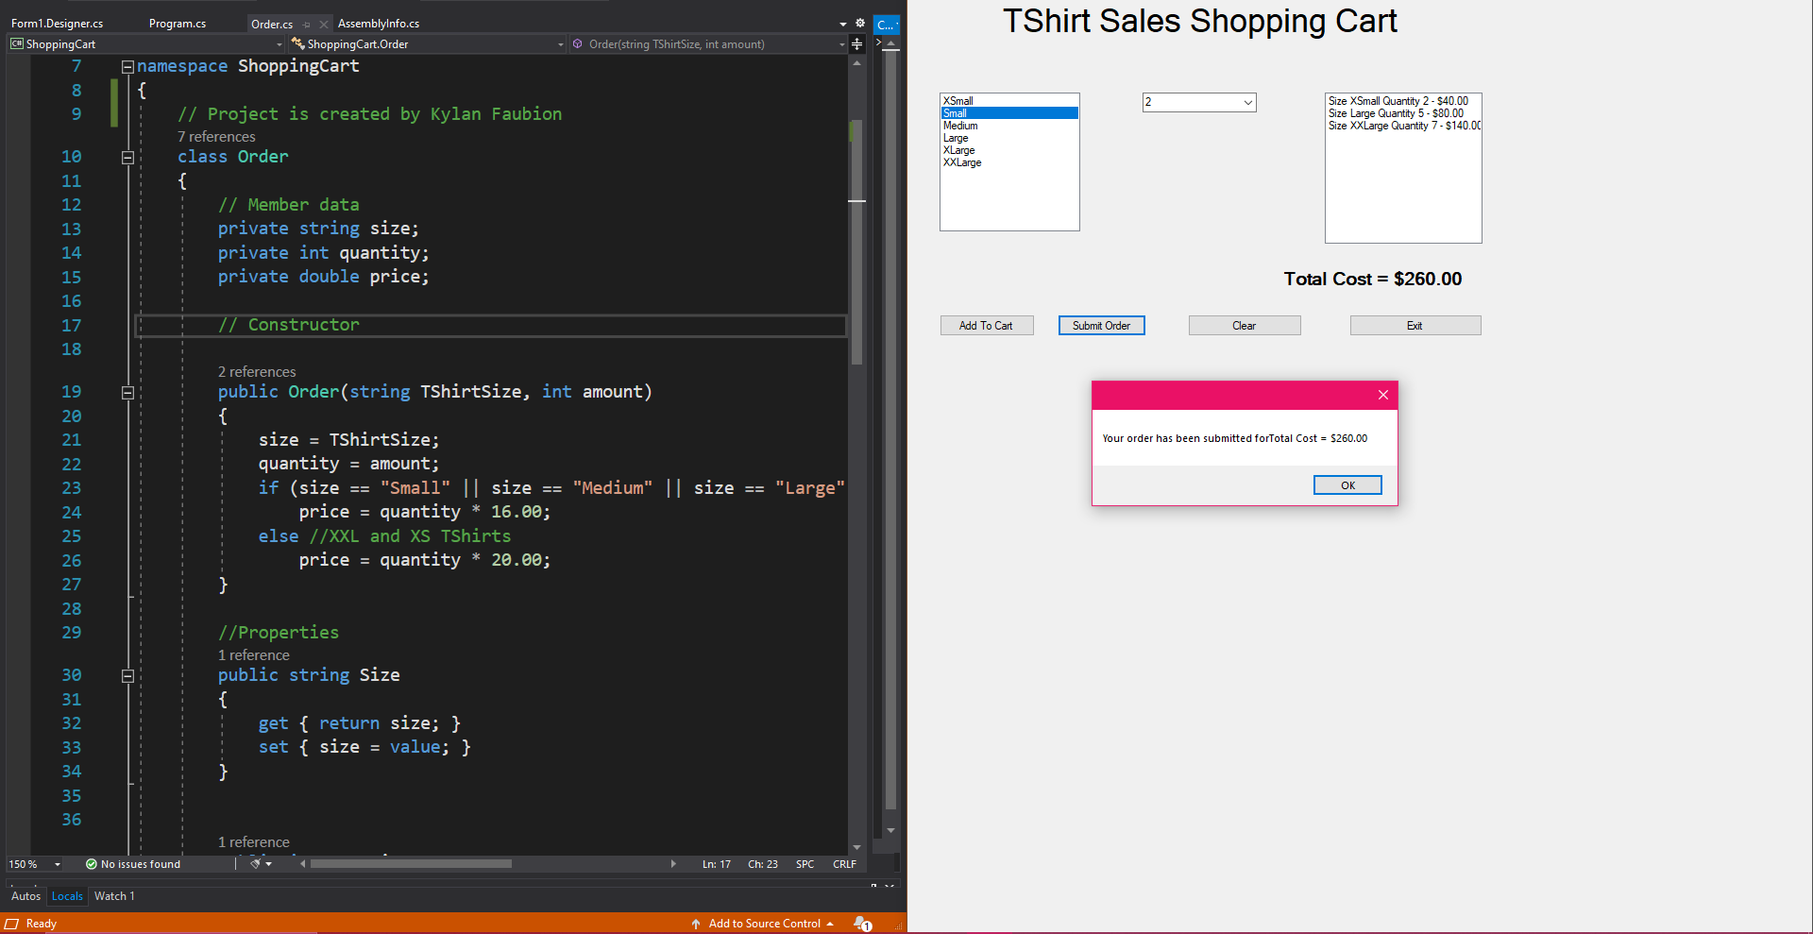Close the order submitted message box
Viewport: 1813px width, 934px height.
click(x=1382, y=395)
